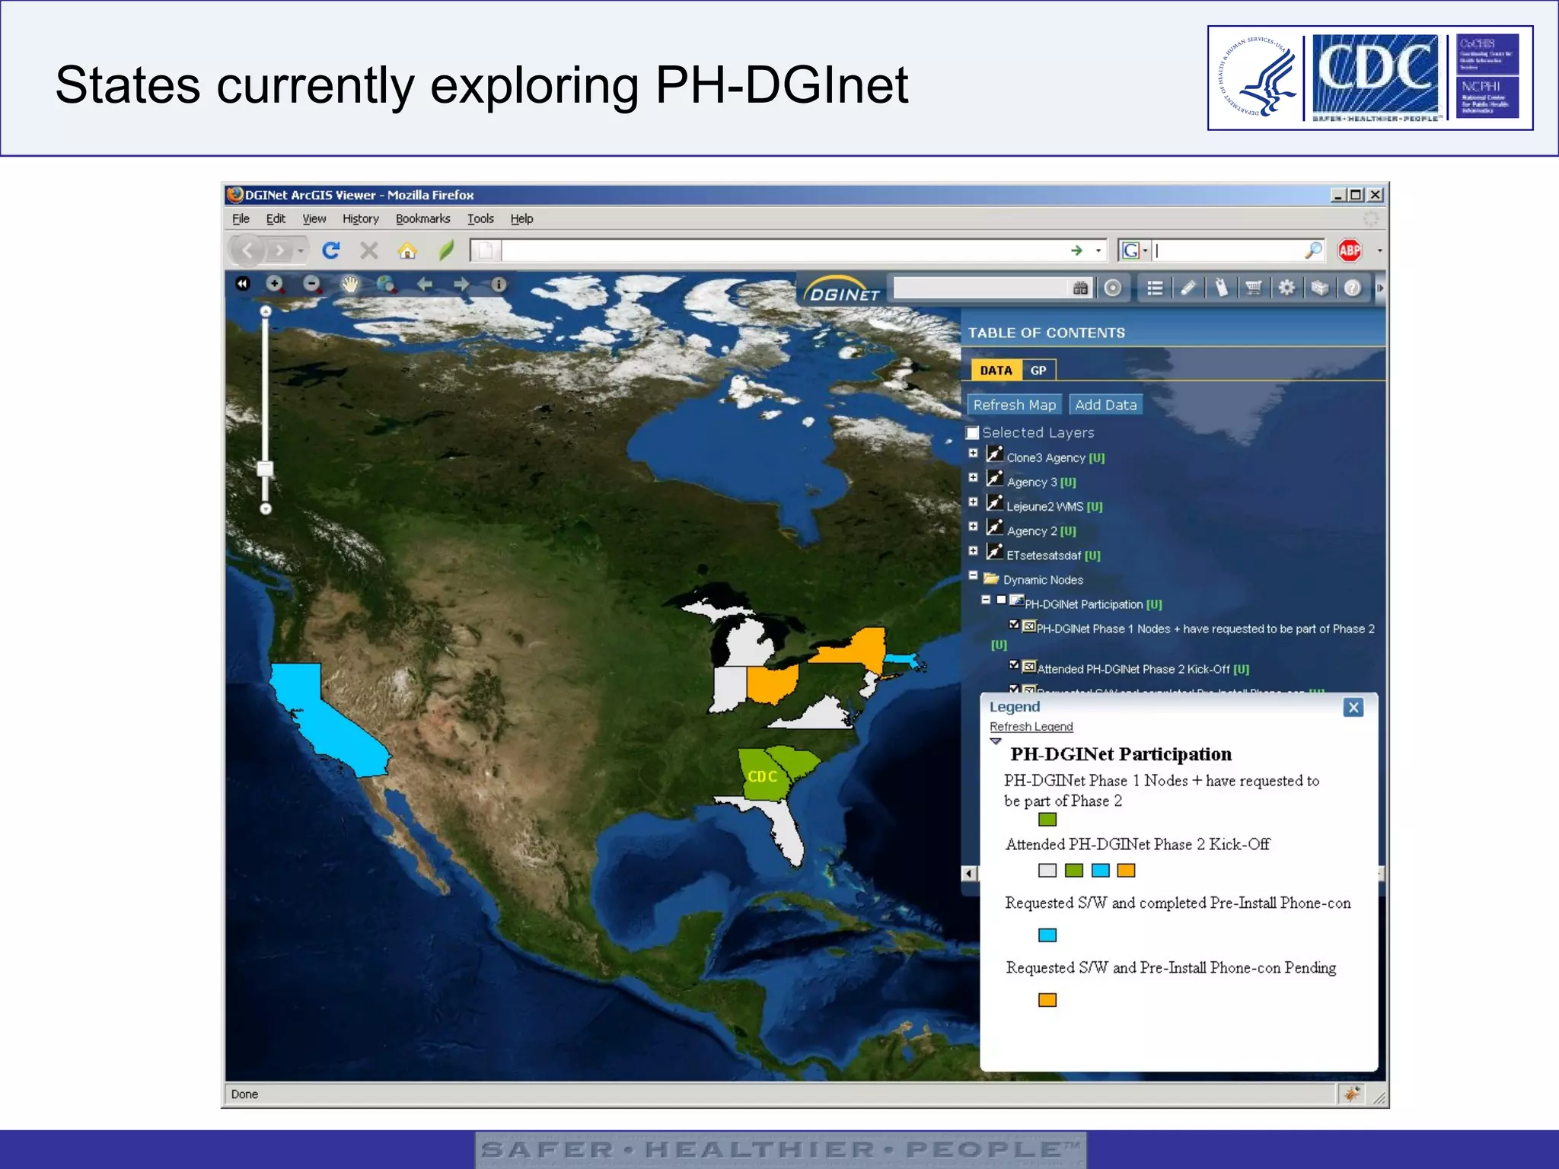Open the Bookmarks menu
Viewport: 1559px width, 1169px height.
(x=423, y=219)
